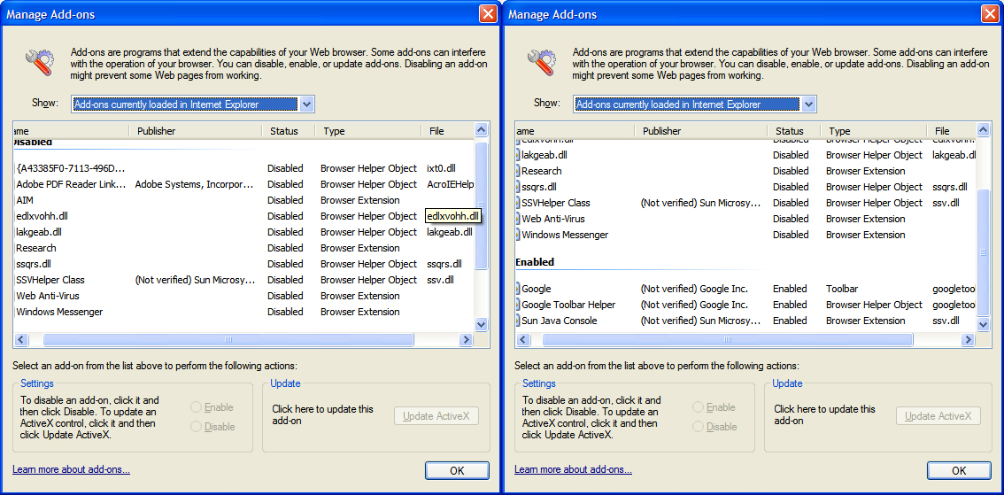Select the Sun Java Console entry icon
This screenshot has width=1004, height=495.
pos(518,321)
